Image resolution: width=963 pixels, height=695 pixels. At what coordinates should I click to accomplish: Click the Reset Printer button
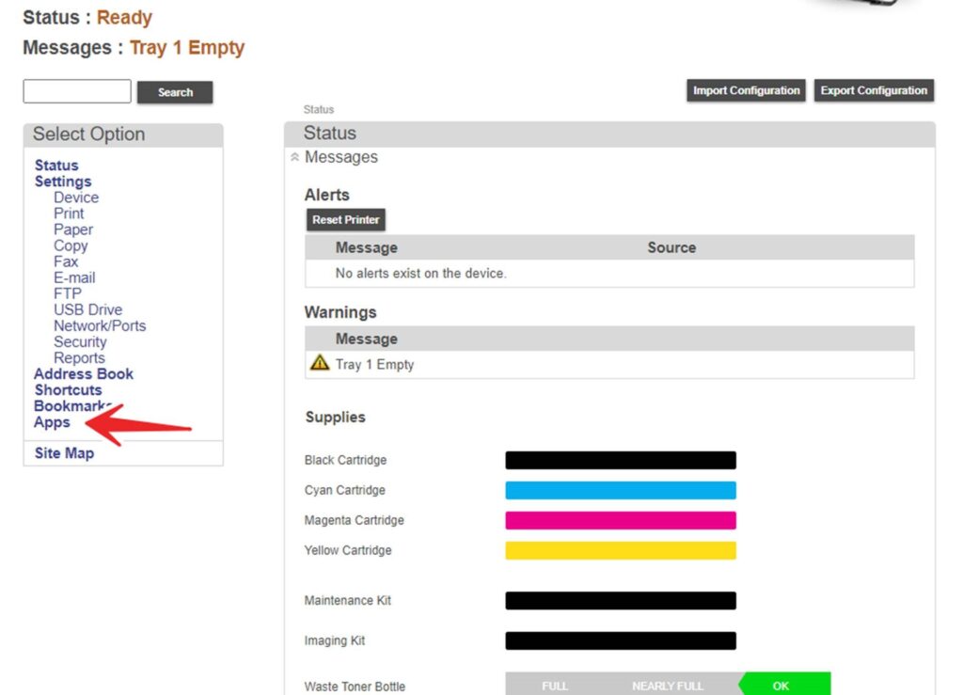(x=346, y=220)
